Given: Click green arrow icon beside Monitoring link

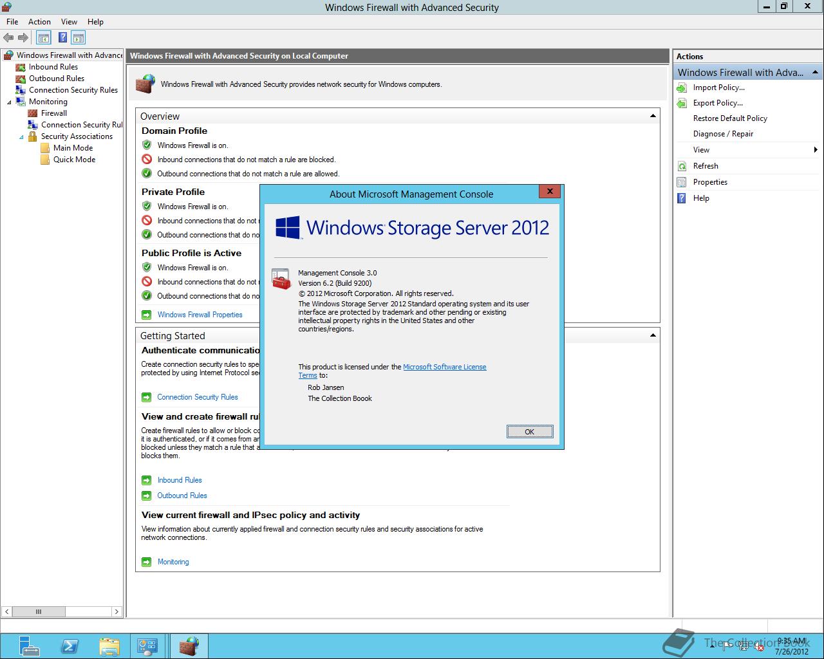Looking at the screenshot, I should coord(146,562).
